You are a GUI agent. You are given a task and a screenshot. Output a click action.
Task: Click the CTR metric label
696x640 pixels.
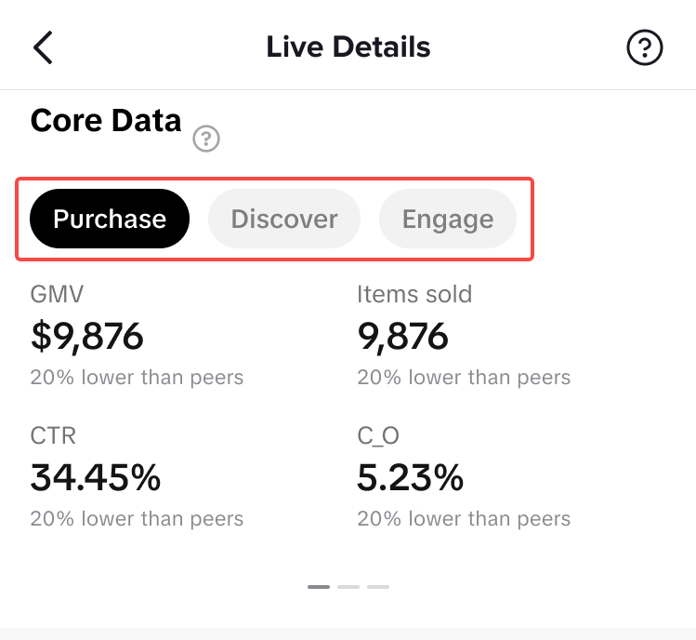(53, 435)
